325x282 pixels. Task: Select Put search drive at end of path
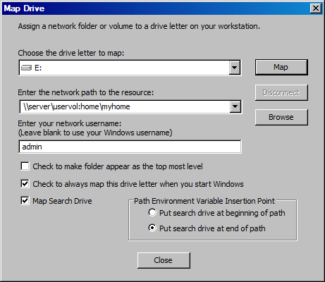[152, 228]
